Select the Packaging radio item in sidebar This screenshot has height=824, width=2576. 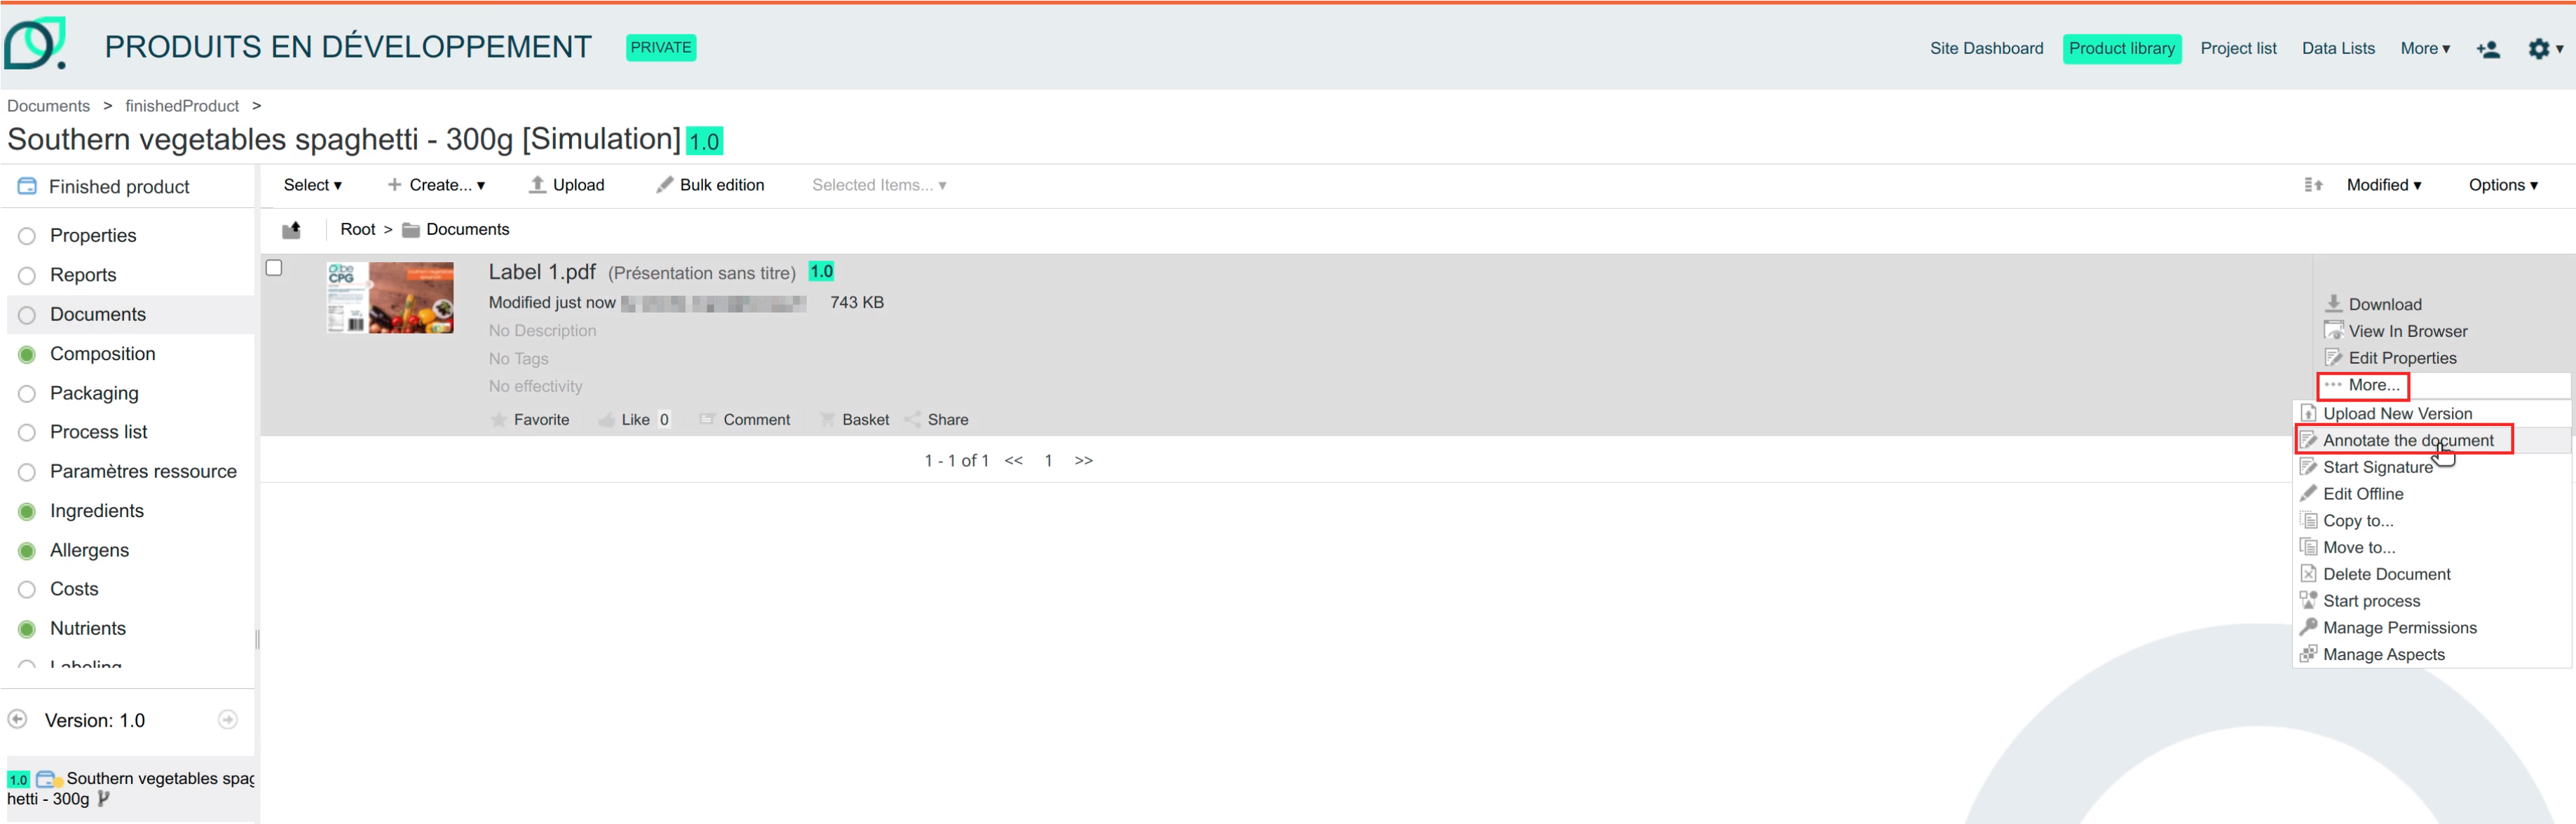coord(27,394)
